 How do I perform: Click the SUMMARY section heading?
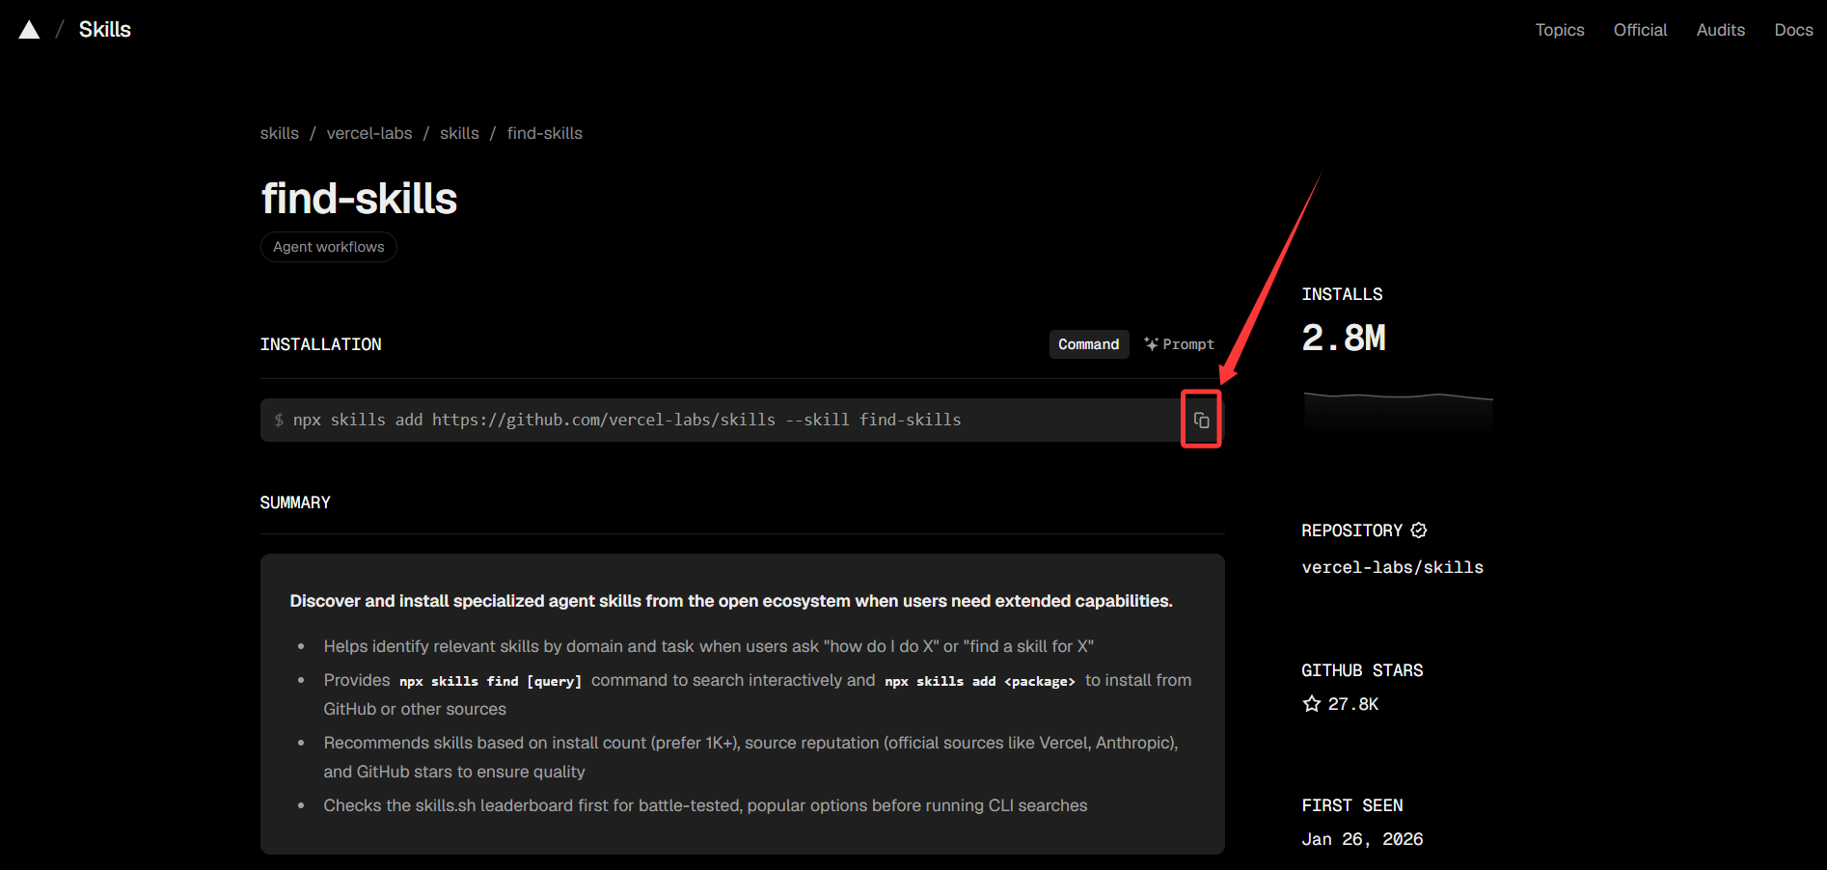coord(295,503)
